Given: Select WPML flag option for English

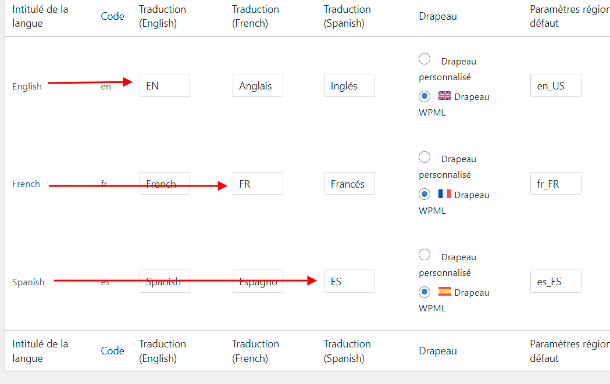Looking at the screenshot, I should [x=425, y=96].
